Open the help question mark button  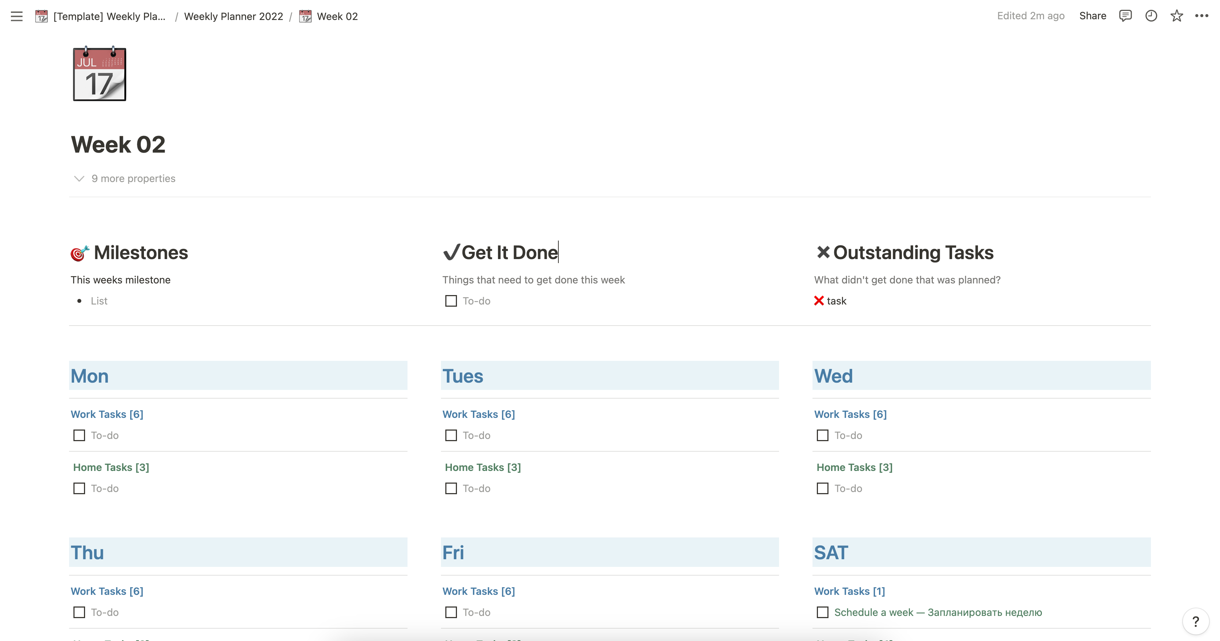click(1195, 621)
